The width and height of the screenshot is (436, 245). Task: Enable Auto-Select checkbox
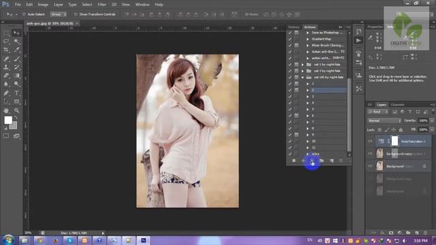click(x=24, y=14)
